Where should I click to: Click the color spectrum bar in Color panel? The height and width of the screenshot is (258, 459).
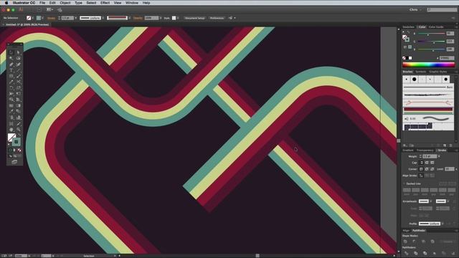pyautogui.click(x=429, y=64)
